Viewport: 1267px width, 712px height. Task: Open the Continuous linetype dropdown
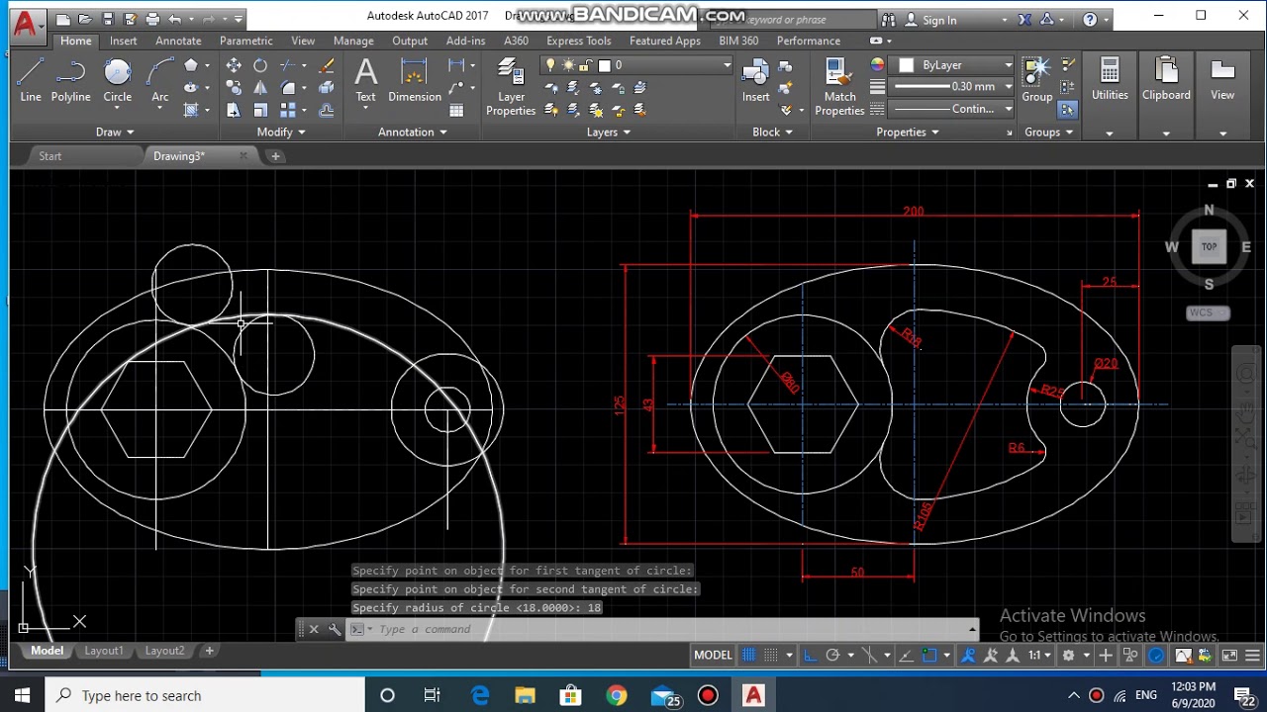pyautogui.click(x=954, y=109)
